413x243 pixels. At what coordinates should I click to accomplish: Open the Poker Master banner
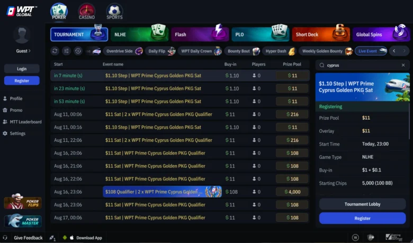click(x=23, y=221)
